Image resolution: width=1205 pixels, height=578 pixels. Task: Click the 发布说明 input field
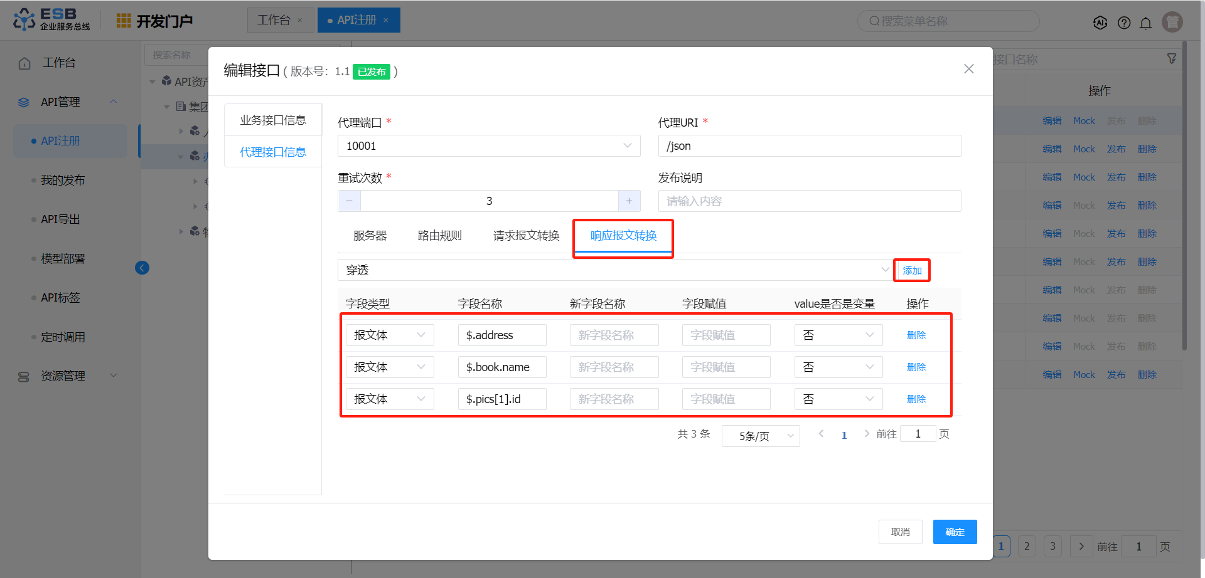(x=809, y=201)
